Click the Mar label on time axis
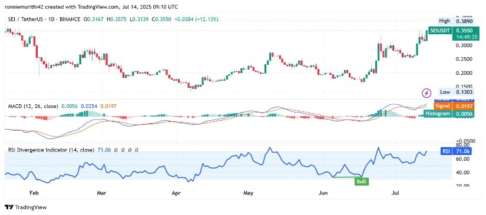This screenshot has width=486, height=215. tap(102, 193)
